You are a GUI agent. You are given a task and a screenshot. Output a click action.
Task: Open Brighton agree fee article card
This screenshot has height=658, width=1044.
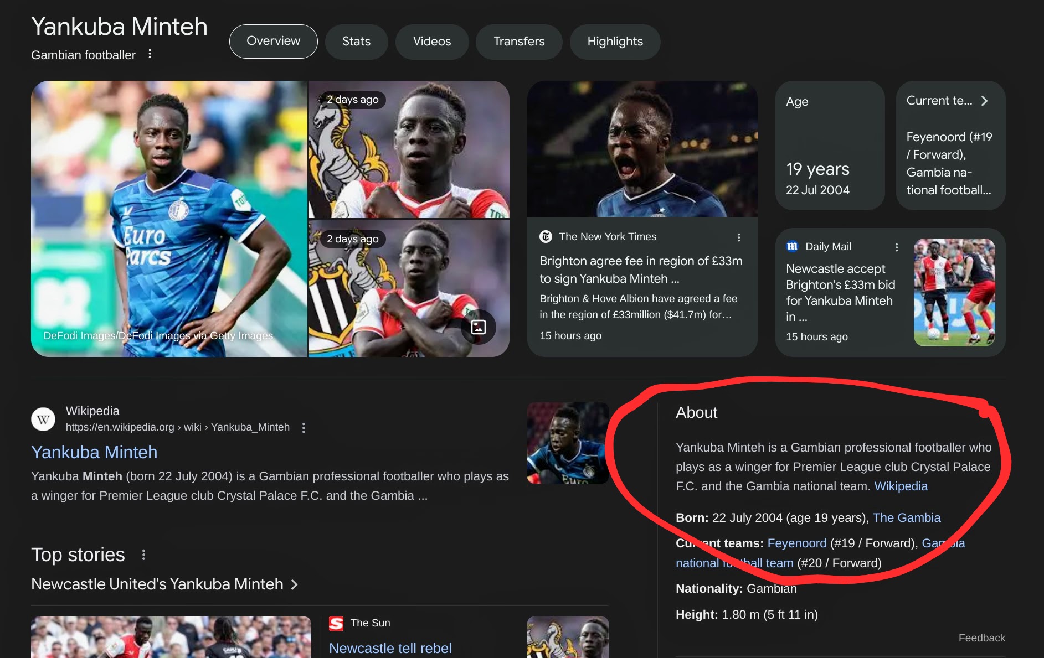pyautogui.click(x=642, y=219)
